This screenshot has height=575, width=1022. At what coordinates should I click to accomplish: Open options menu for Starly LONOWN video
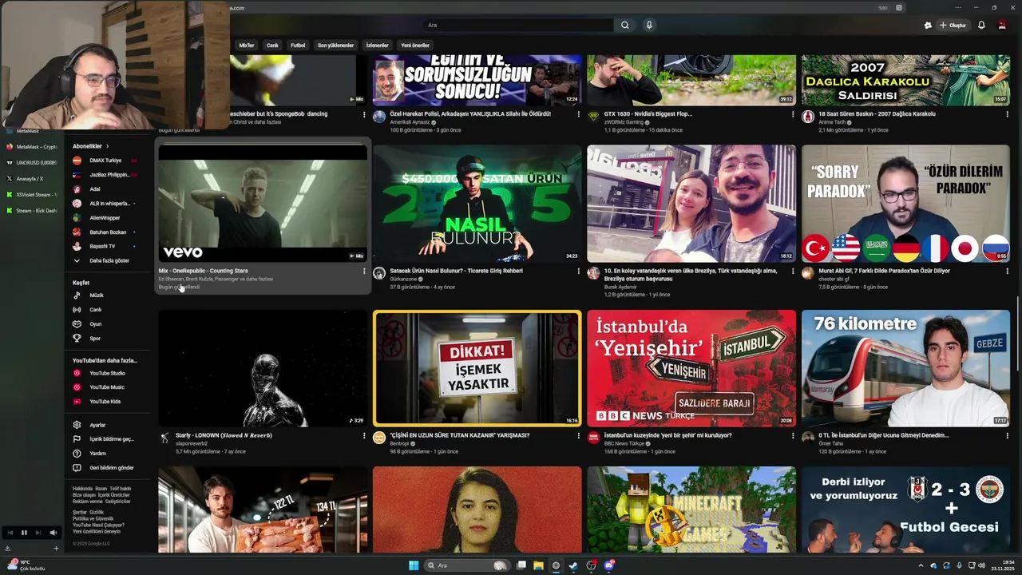pos(364,436)
